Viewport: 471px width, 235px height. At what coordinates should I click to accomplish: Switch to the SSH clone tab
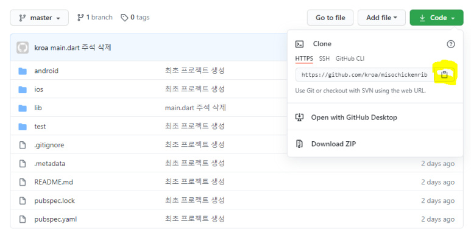(x=324, y=58)
